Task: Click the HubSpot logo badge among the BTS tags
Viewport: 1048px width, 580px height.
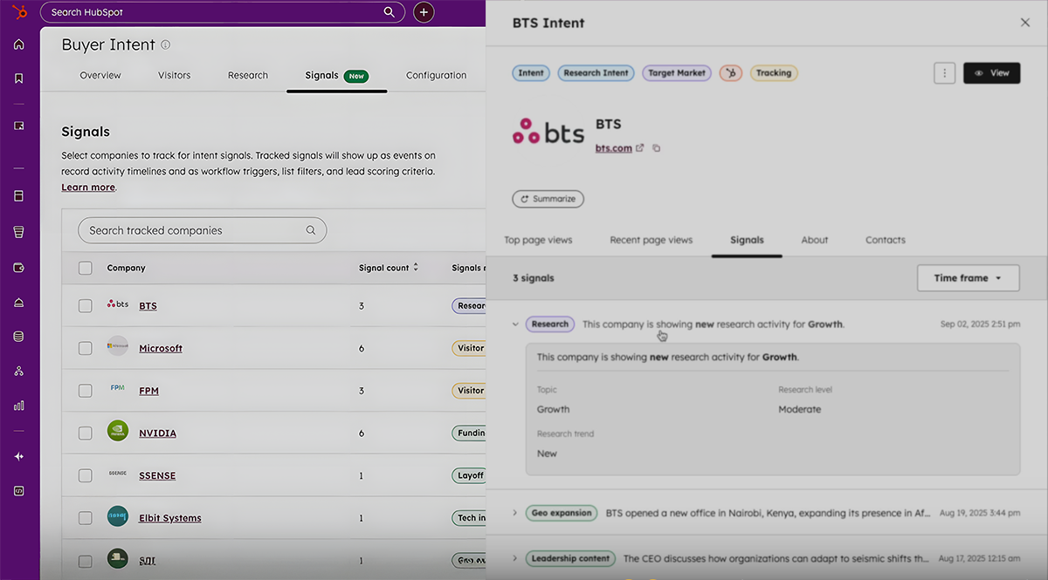Action: click(731, 72)
